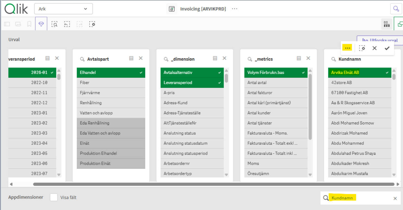403x210 pixels.
Task: Select Antal fakturor in _metrics list
Action: coord(276,93)
